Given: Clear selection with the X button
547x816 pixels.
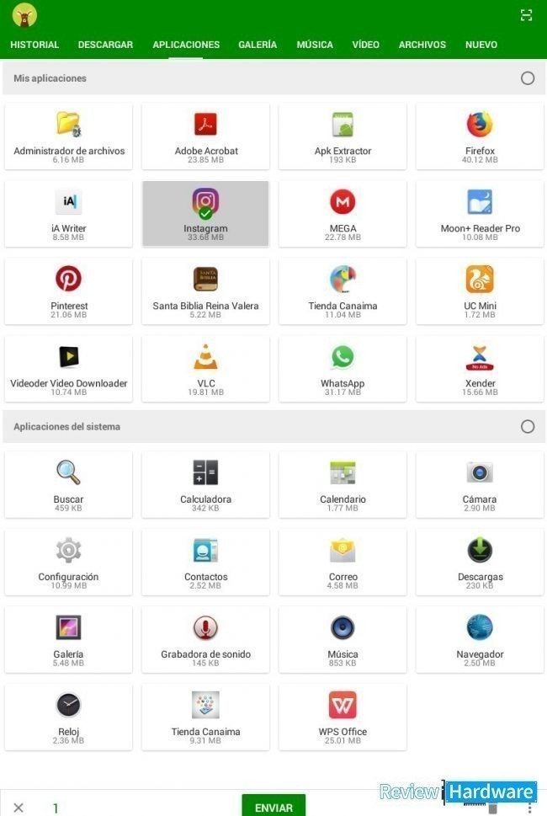Looking at the screenshot, I should [19, 807].
